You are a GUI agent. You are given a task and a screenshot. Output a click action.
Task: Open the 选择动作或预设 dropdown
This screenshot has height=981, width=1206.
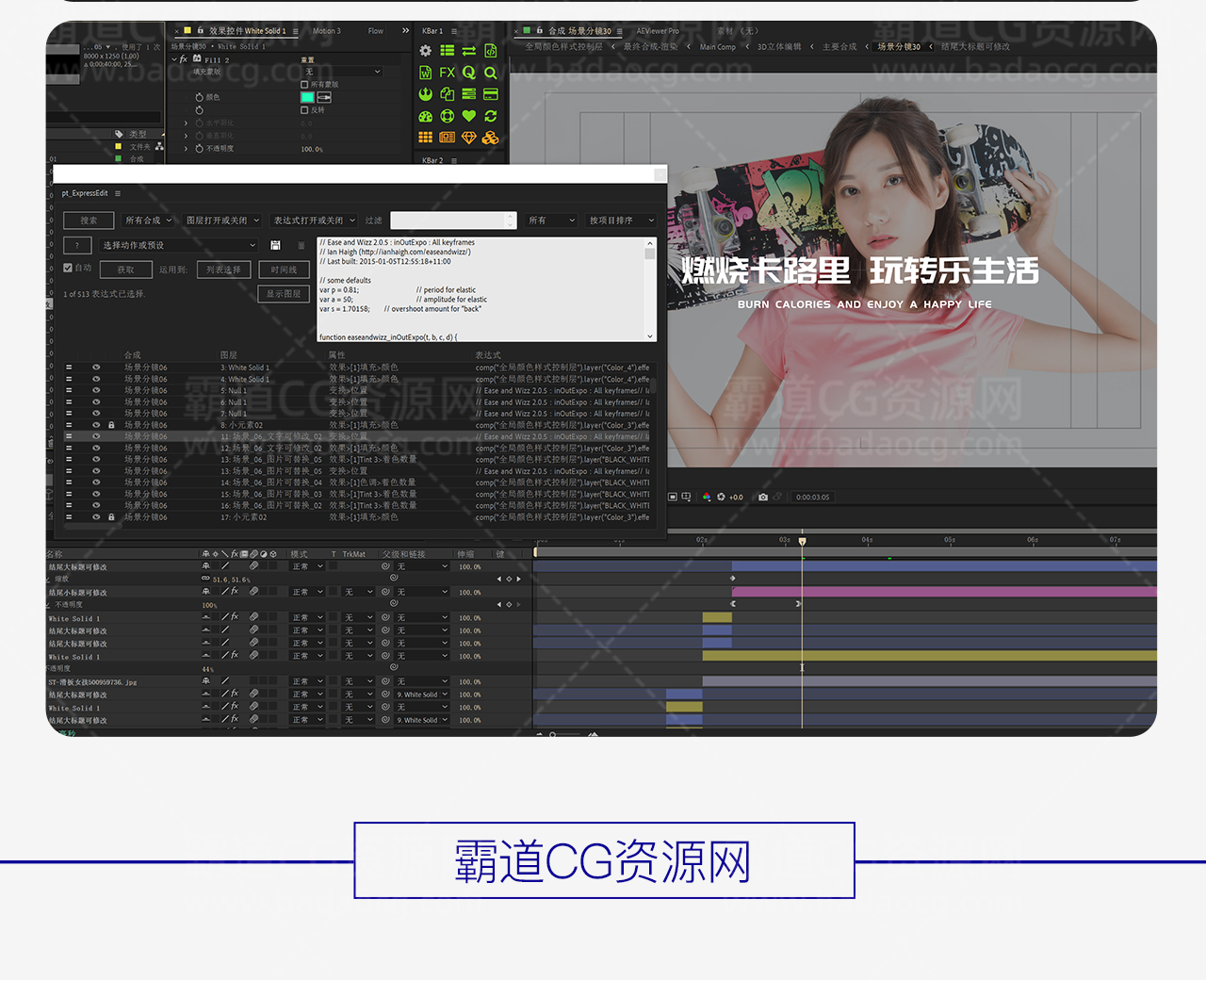point(178,245)
